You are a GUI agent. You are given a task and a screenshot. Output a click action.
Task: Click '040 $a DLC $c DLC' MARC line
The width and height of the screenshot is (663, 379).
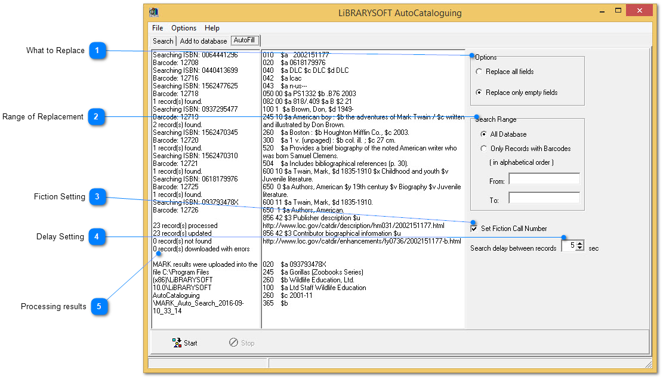[306, 70]
